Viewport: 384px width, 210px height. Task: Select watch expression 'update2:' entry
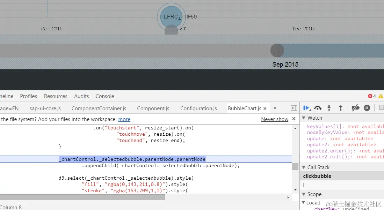tap(341, 145)
